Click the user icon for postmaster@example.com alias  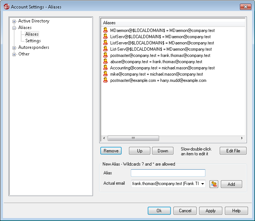[x=105, y=80]
